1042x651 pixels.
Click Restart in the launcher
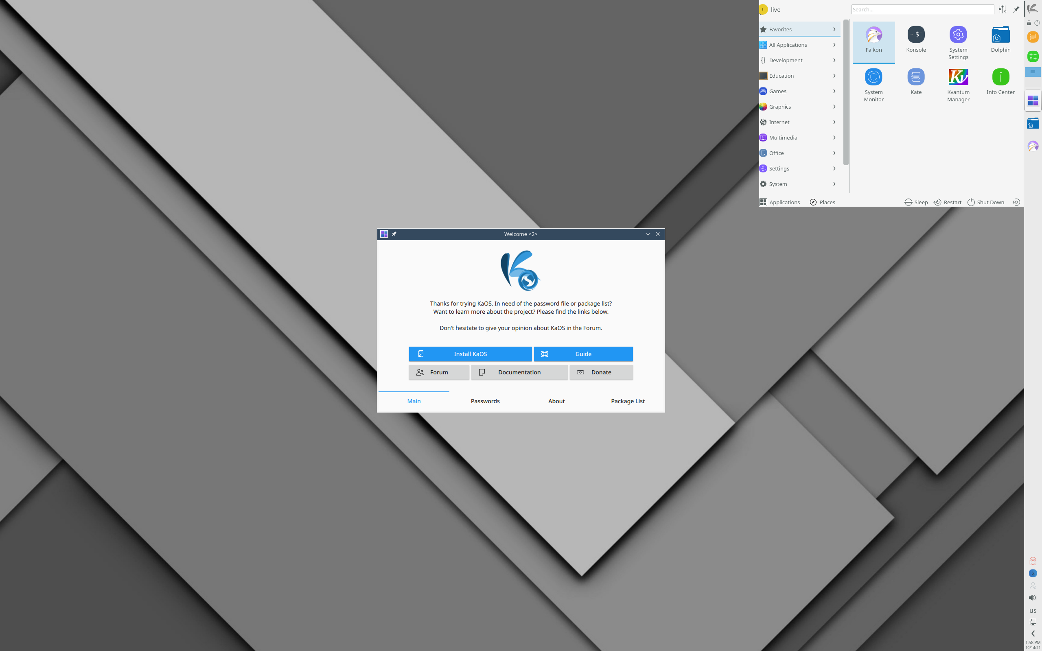click(947, 202)
